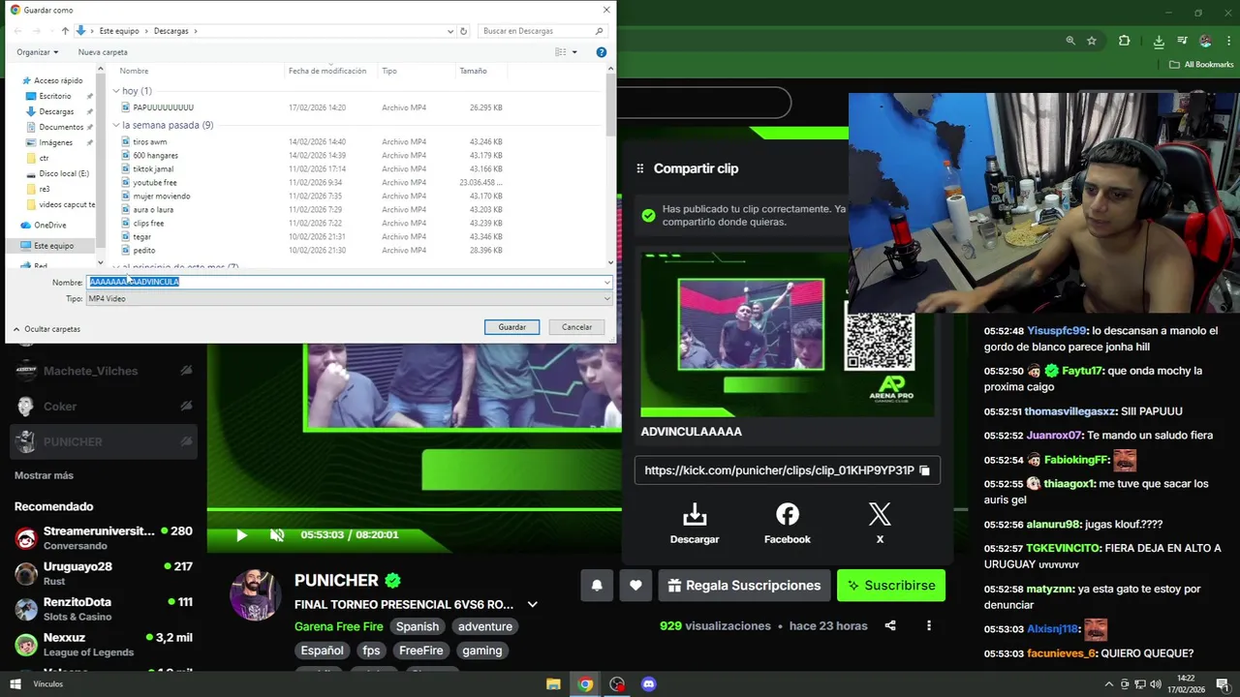Open the Organizar menu

[37, 52]
